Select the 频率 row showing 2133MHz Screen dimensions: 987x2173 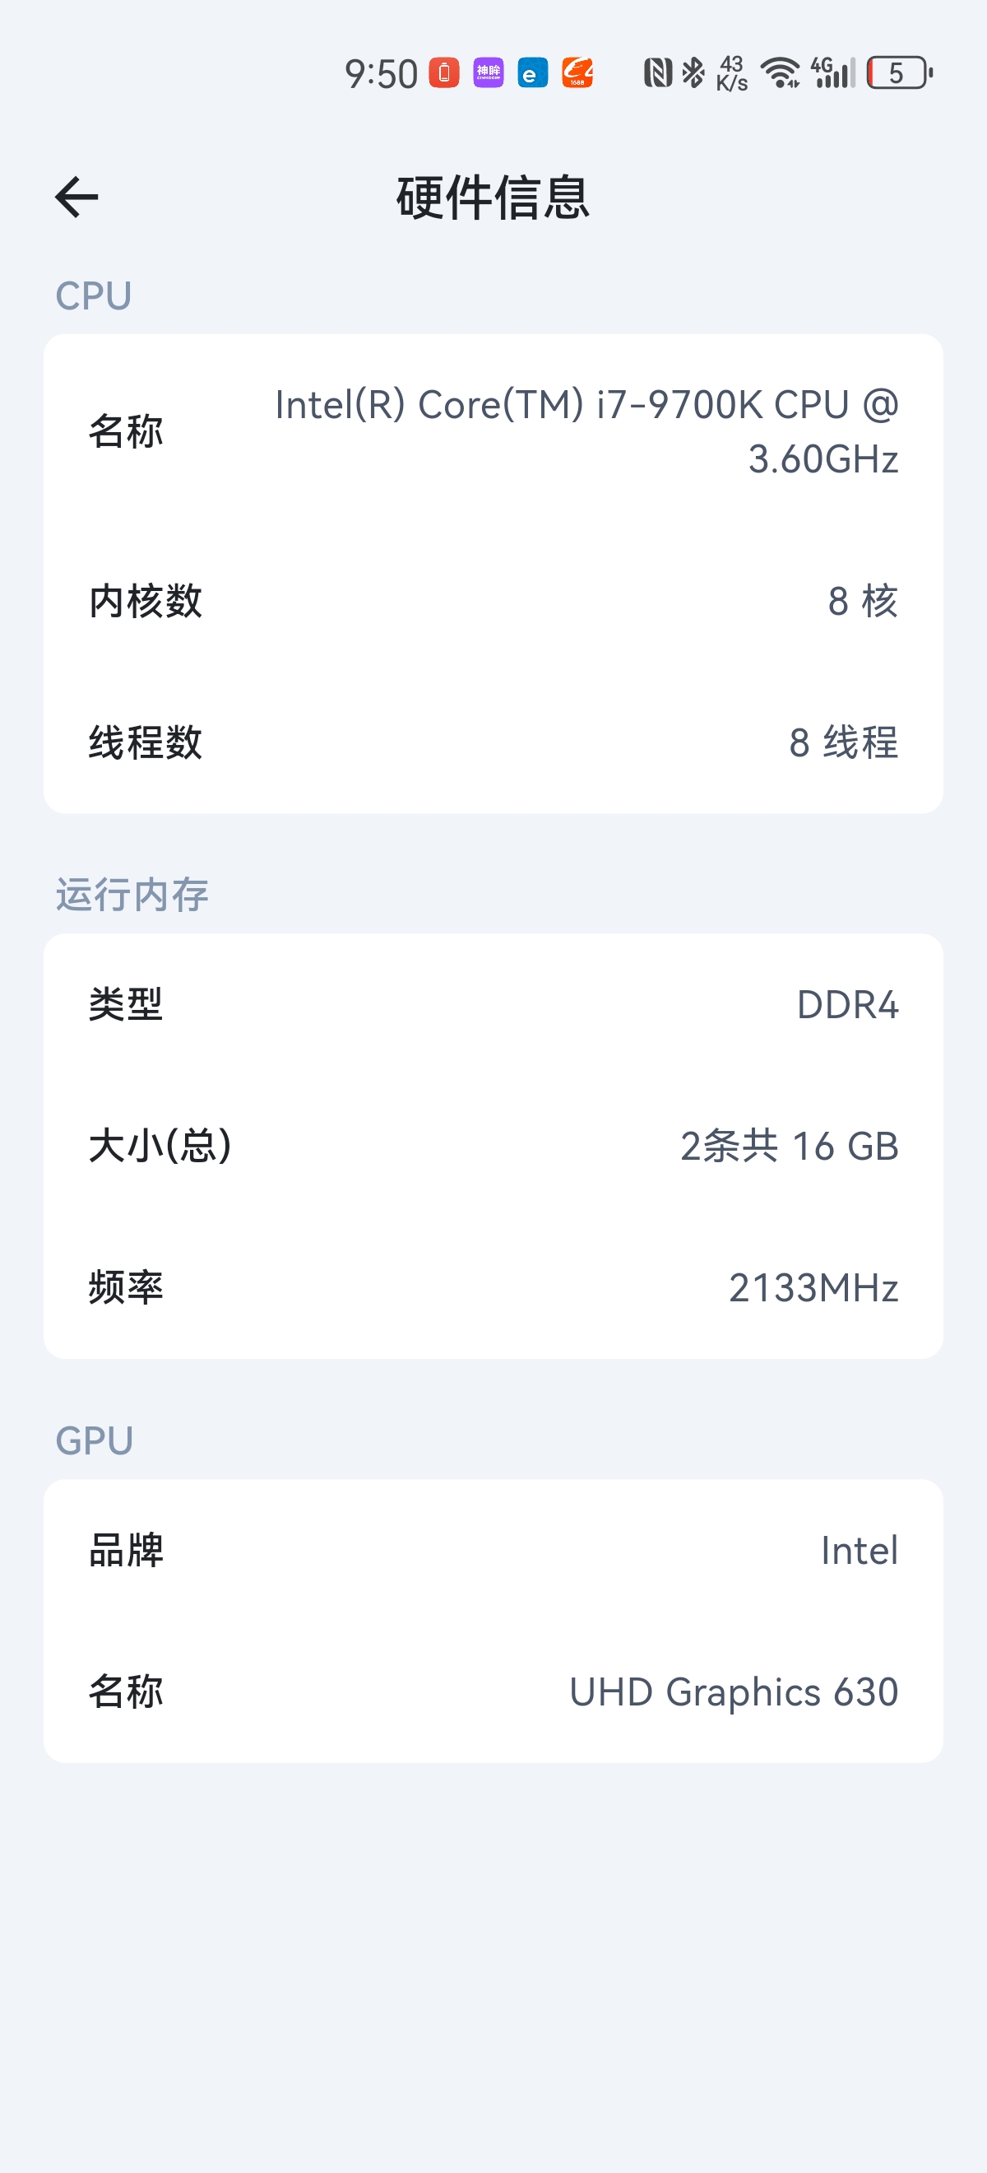click(x=493, y=1287)
